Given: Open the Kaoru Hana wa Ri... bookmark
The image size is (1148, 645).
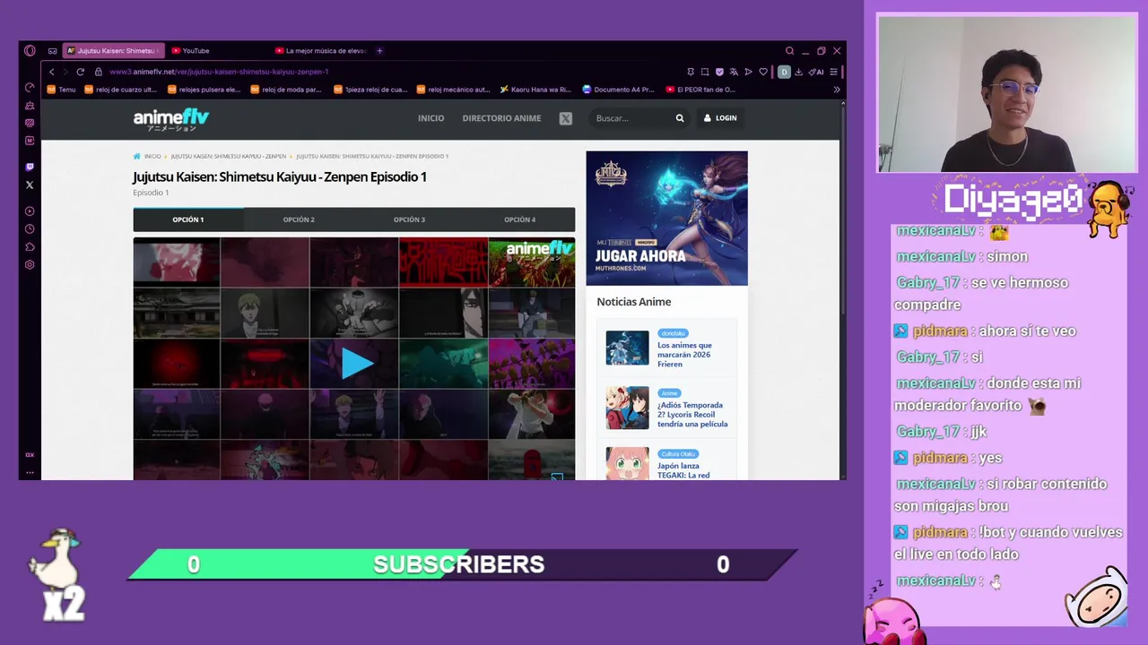Looking at the screenshot, I should point(535,90).
